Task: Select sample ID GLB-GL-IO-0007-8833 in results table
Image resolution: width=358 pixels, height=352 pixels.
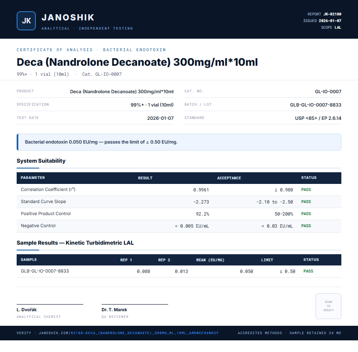Action: [x=45, y=271]
